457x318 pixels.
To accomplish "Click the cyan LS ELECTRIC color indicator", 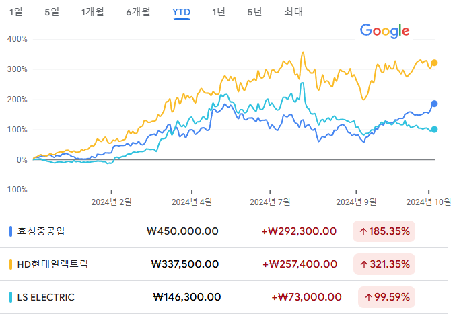I will (x=11, y=297).
